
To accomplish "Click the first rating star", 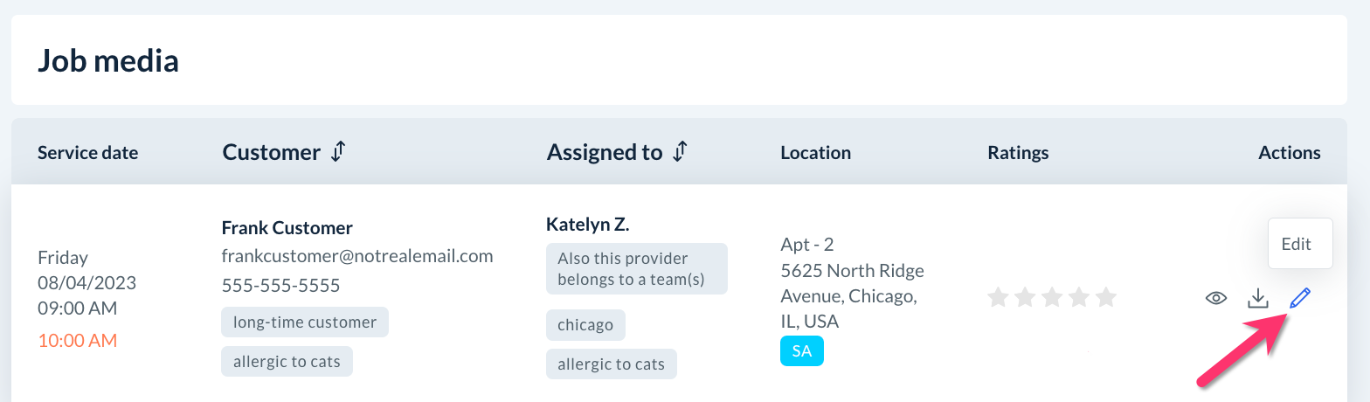I will tap(998, 298).
